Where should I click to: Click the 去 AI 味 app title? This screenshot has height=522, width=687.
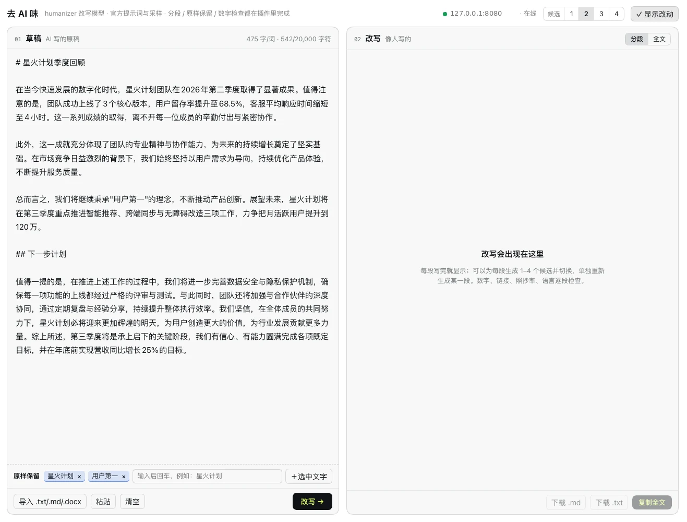(x=22, y=14)
